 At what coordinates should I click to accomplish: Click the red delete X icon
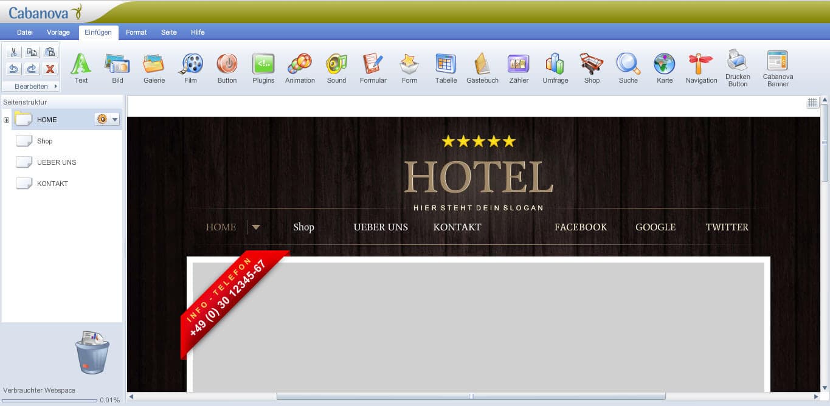pos(50,69)
